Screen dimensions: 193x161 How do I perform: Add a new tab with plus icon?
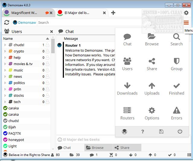click(113, 13)
